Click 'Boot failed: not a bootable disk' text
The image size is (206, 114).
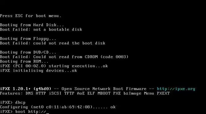[41, 30]
